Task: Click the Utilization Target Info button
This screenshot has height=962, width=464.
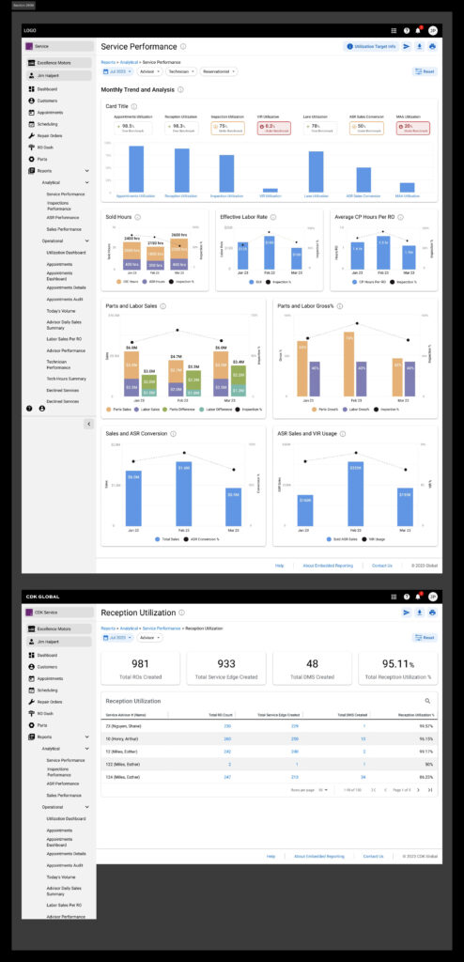Action: (371, 47)
